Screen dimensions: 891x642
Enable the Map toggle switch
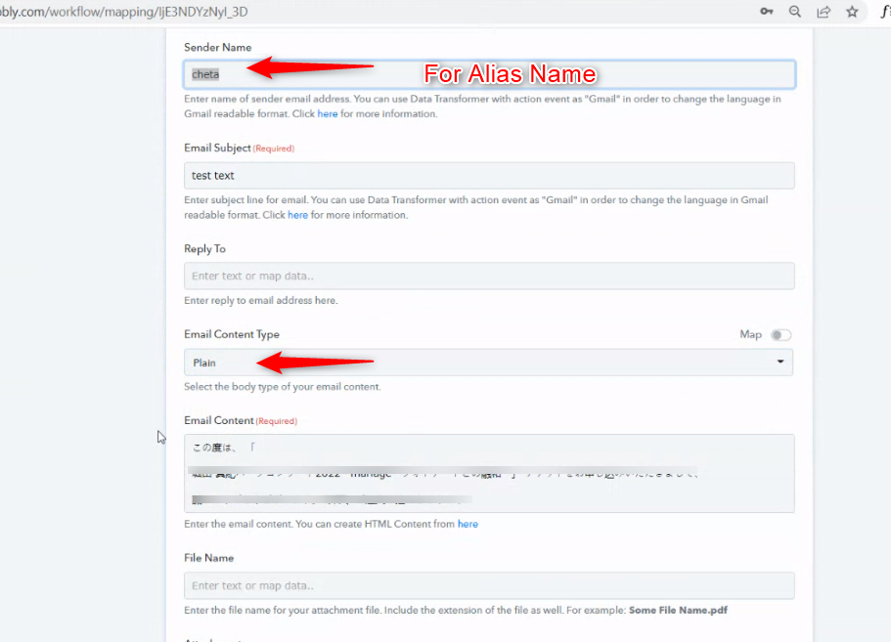coord(780,335)
